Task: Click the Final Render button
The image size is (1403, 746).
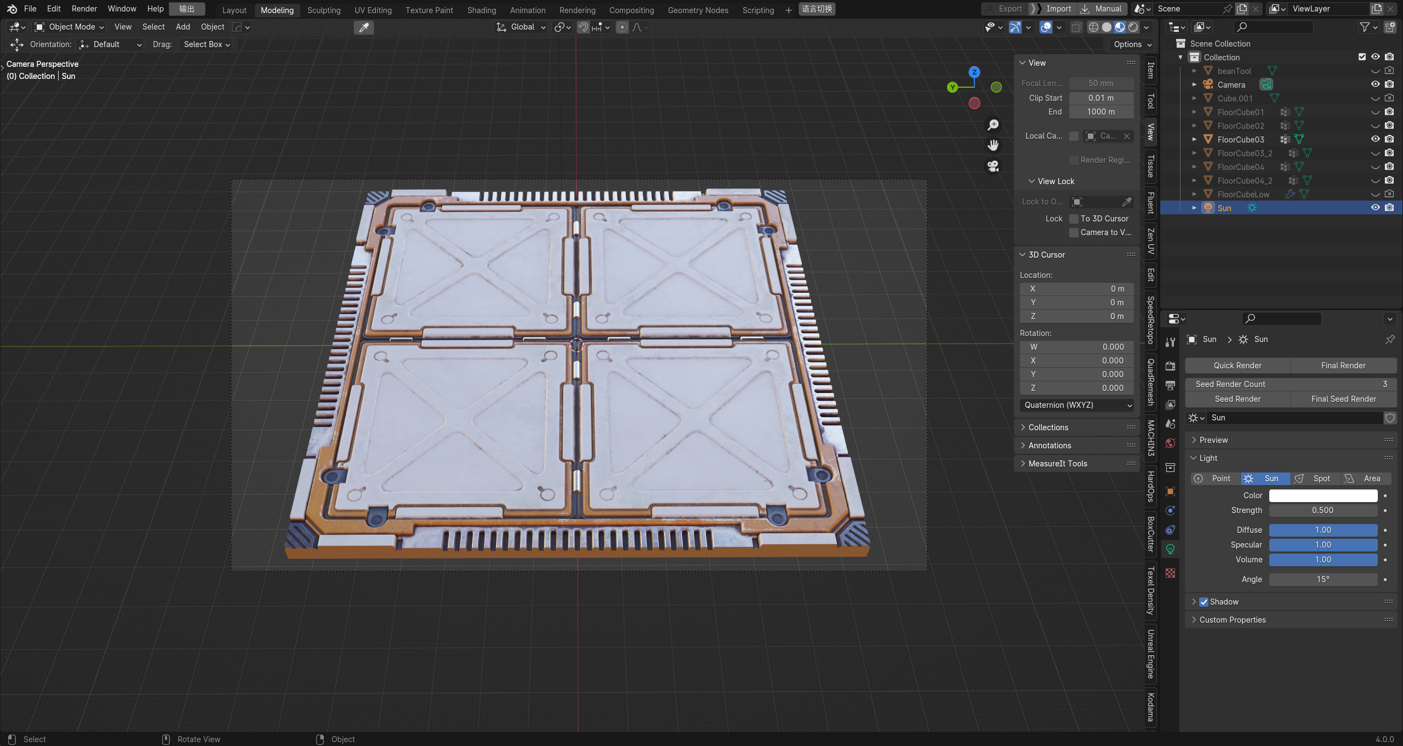Action: (x=1343, y=366)
